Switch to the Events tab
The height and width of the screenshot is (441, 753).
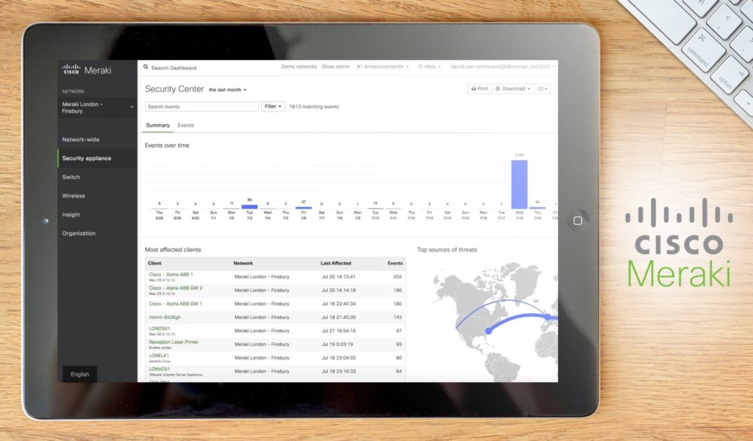[185, 126]
